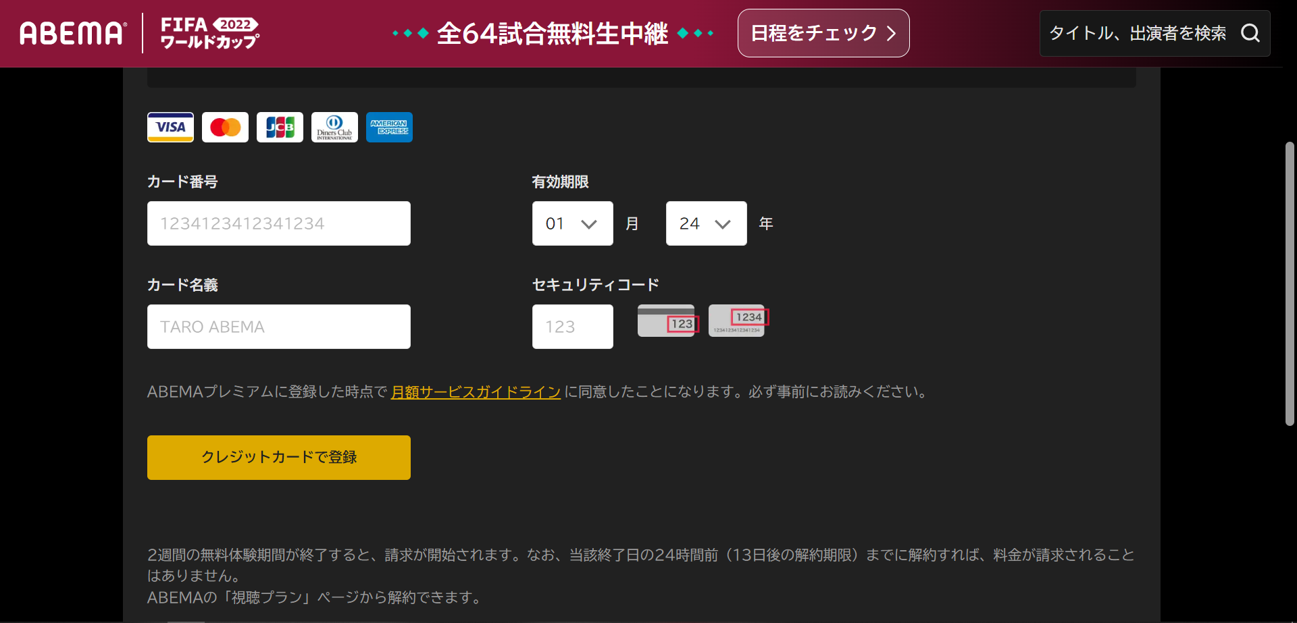
Task: Click the JCB card icon
Action: tap(280, 127)
